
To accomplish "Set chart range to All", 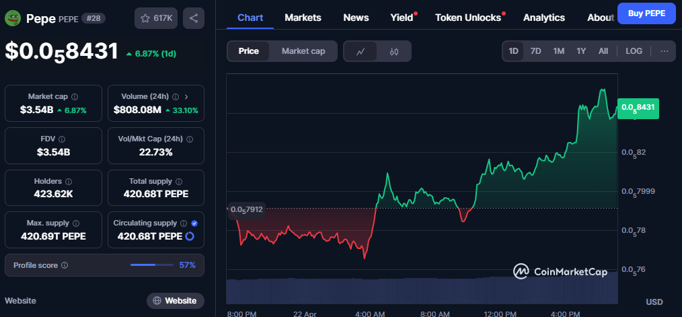I will 603,51.
